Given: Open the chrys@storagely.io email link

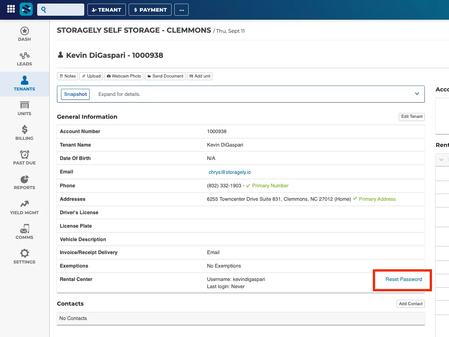Looking at the screenshot, I should tap(230, 172).
